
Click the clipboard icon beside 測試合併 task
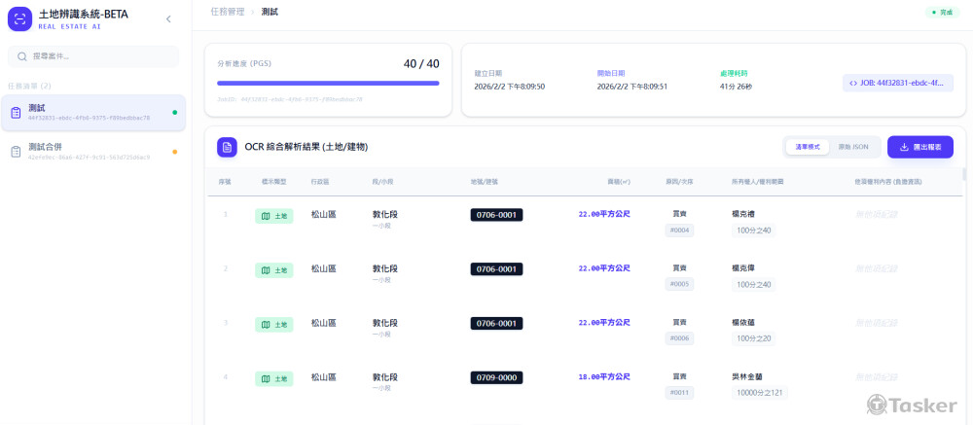point(16,152)
